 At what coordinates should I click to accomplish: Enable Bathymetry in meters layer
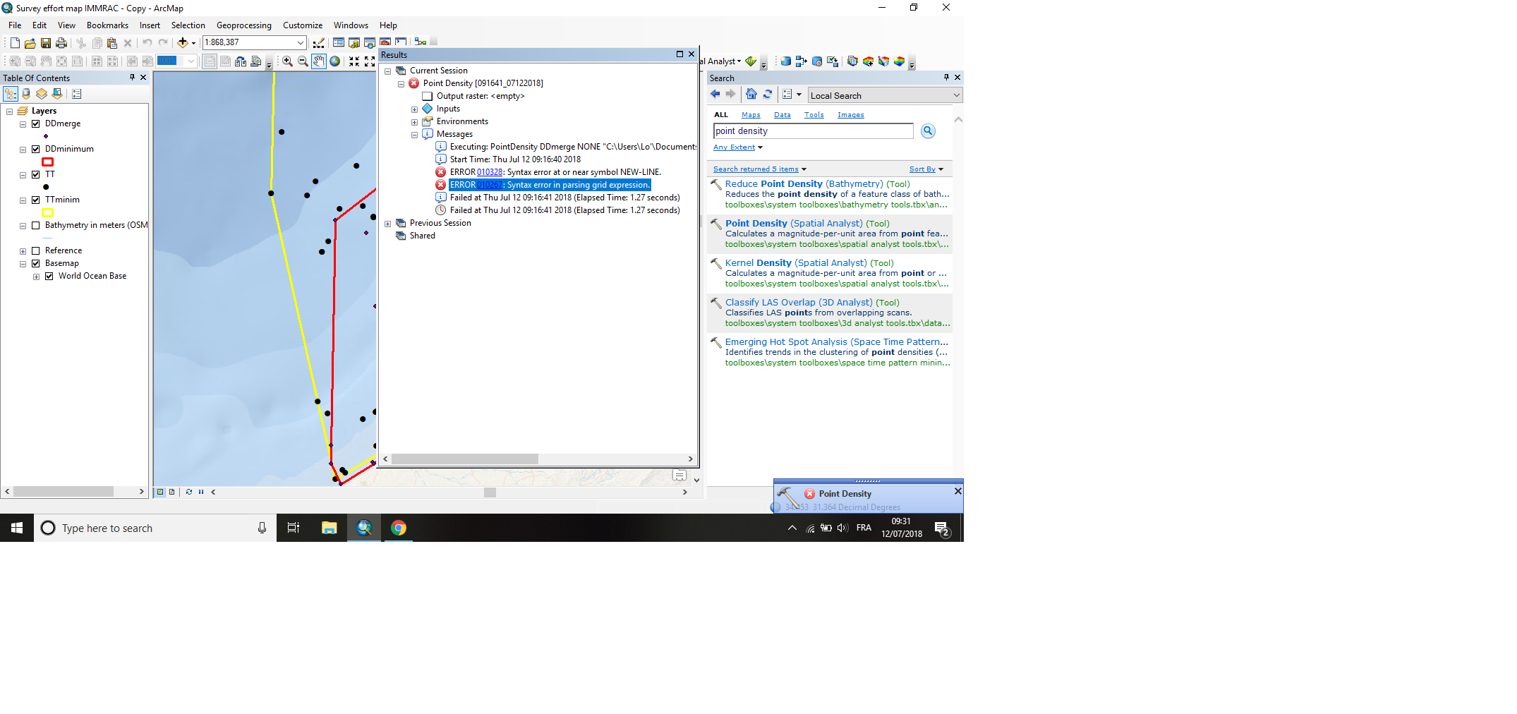pos(36,225)
